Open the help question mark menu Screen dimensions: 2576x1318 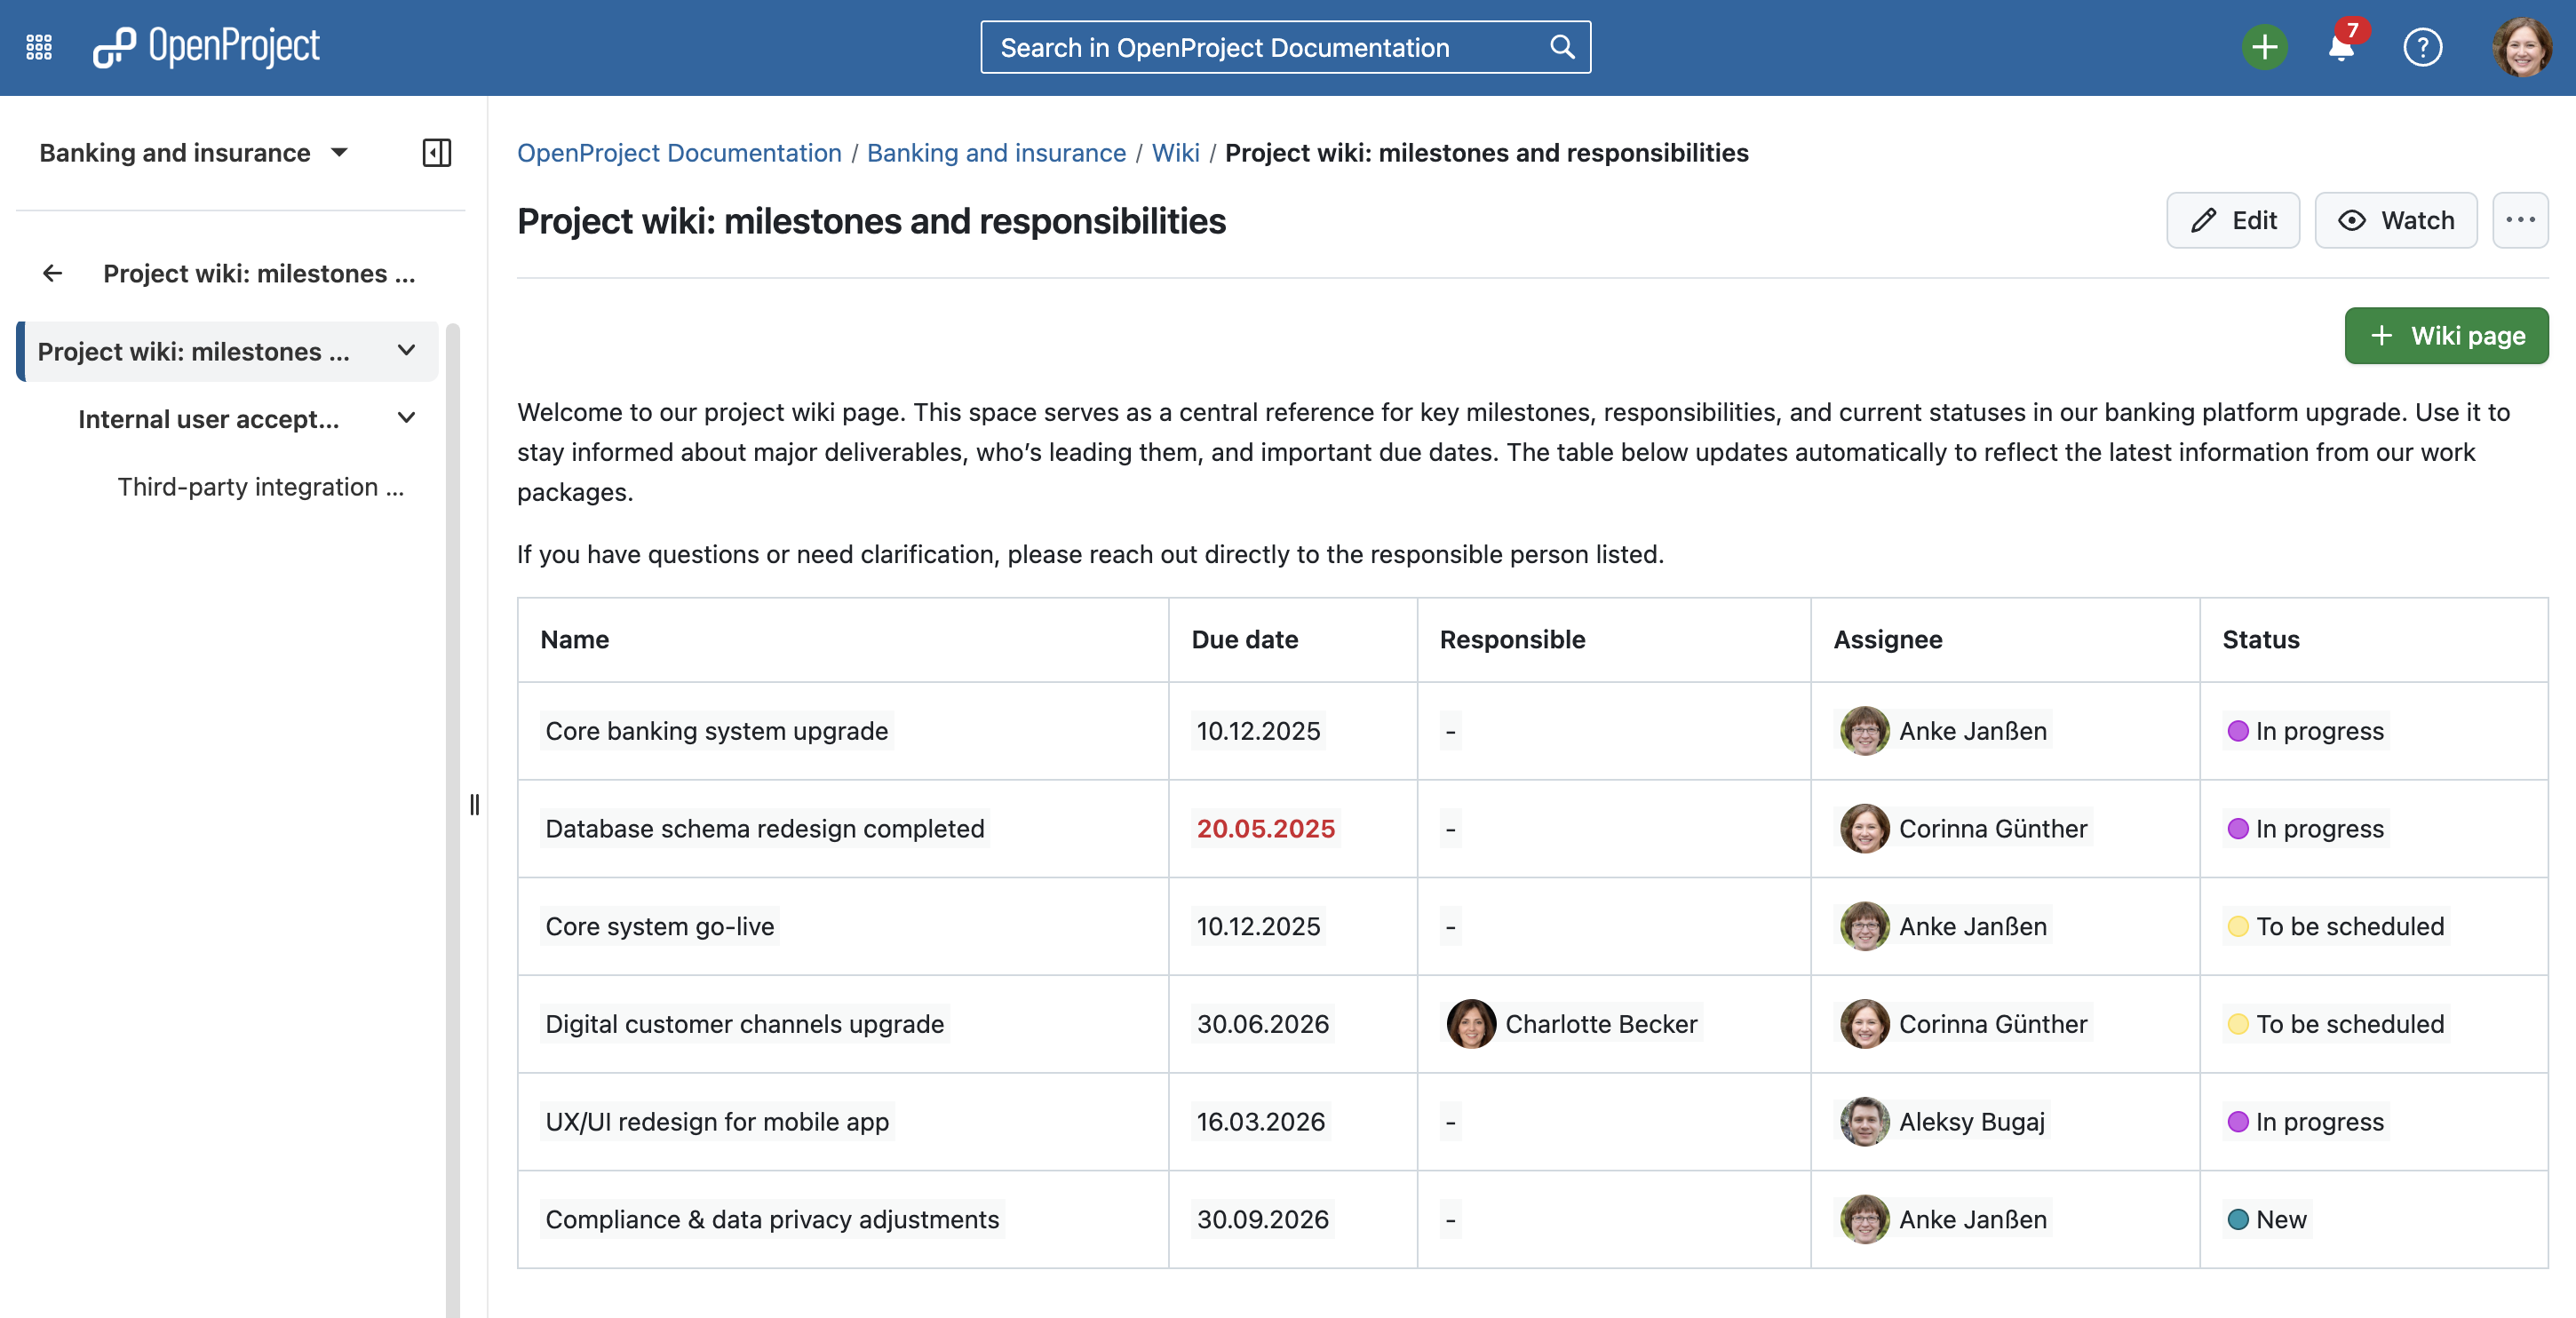click(x=2421, y=47)
